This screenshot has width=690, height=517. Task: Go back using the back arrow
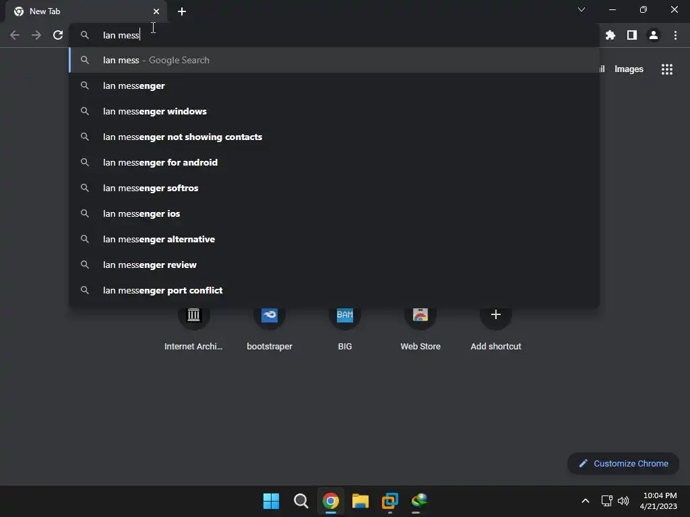pyautogui.click(x=15, y=35)
